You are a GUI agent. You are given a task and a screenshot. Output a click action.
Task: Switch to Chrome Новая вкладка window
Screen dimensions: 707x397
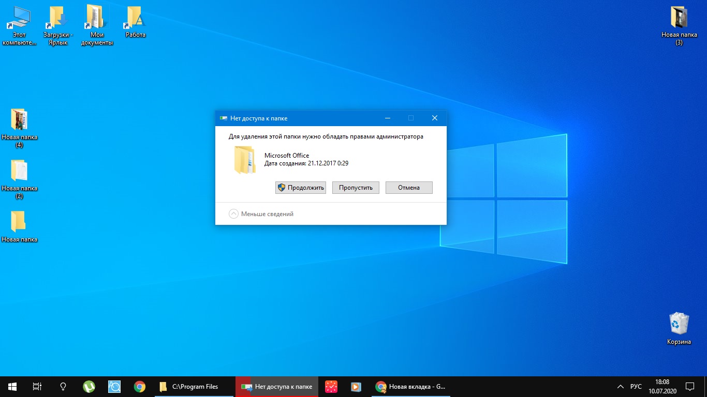pos(410,386)
